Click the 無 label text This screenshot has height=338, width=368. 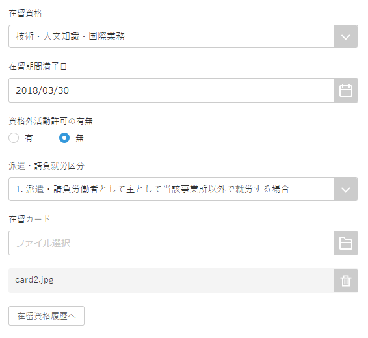[x=79, y=138]
